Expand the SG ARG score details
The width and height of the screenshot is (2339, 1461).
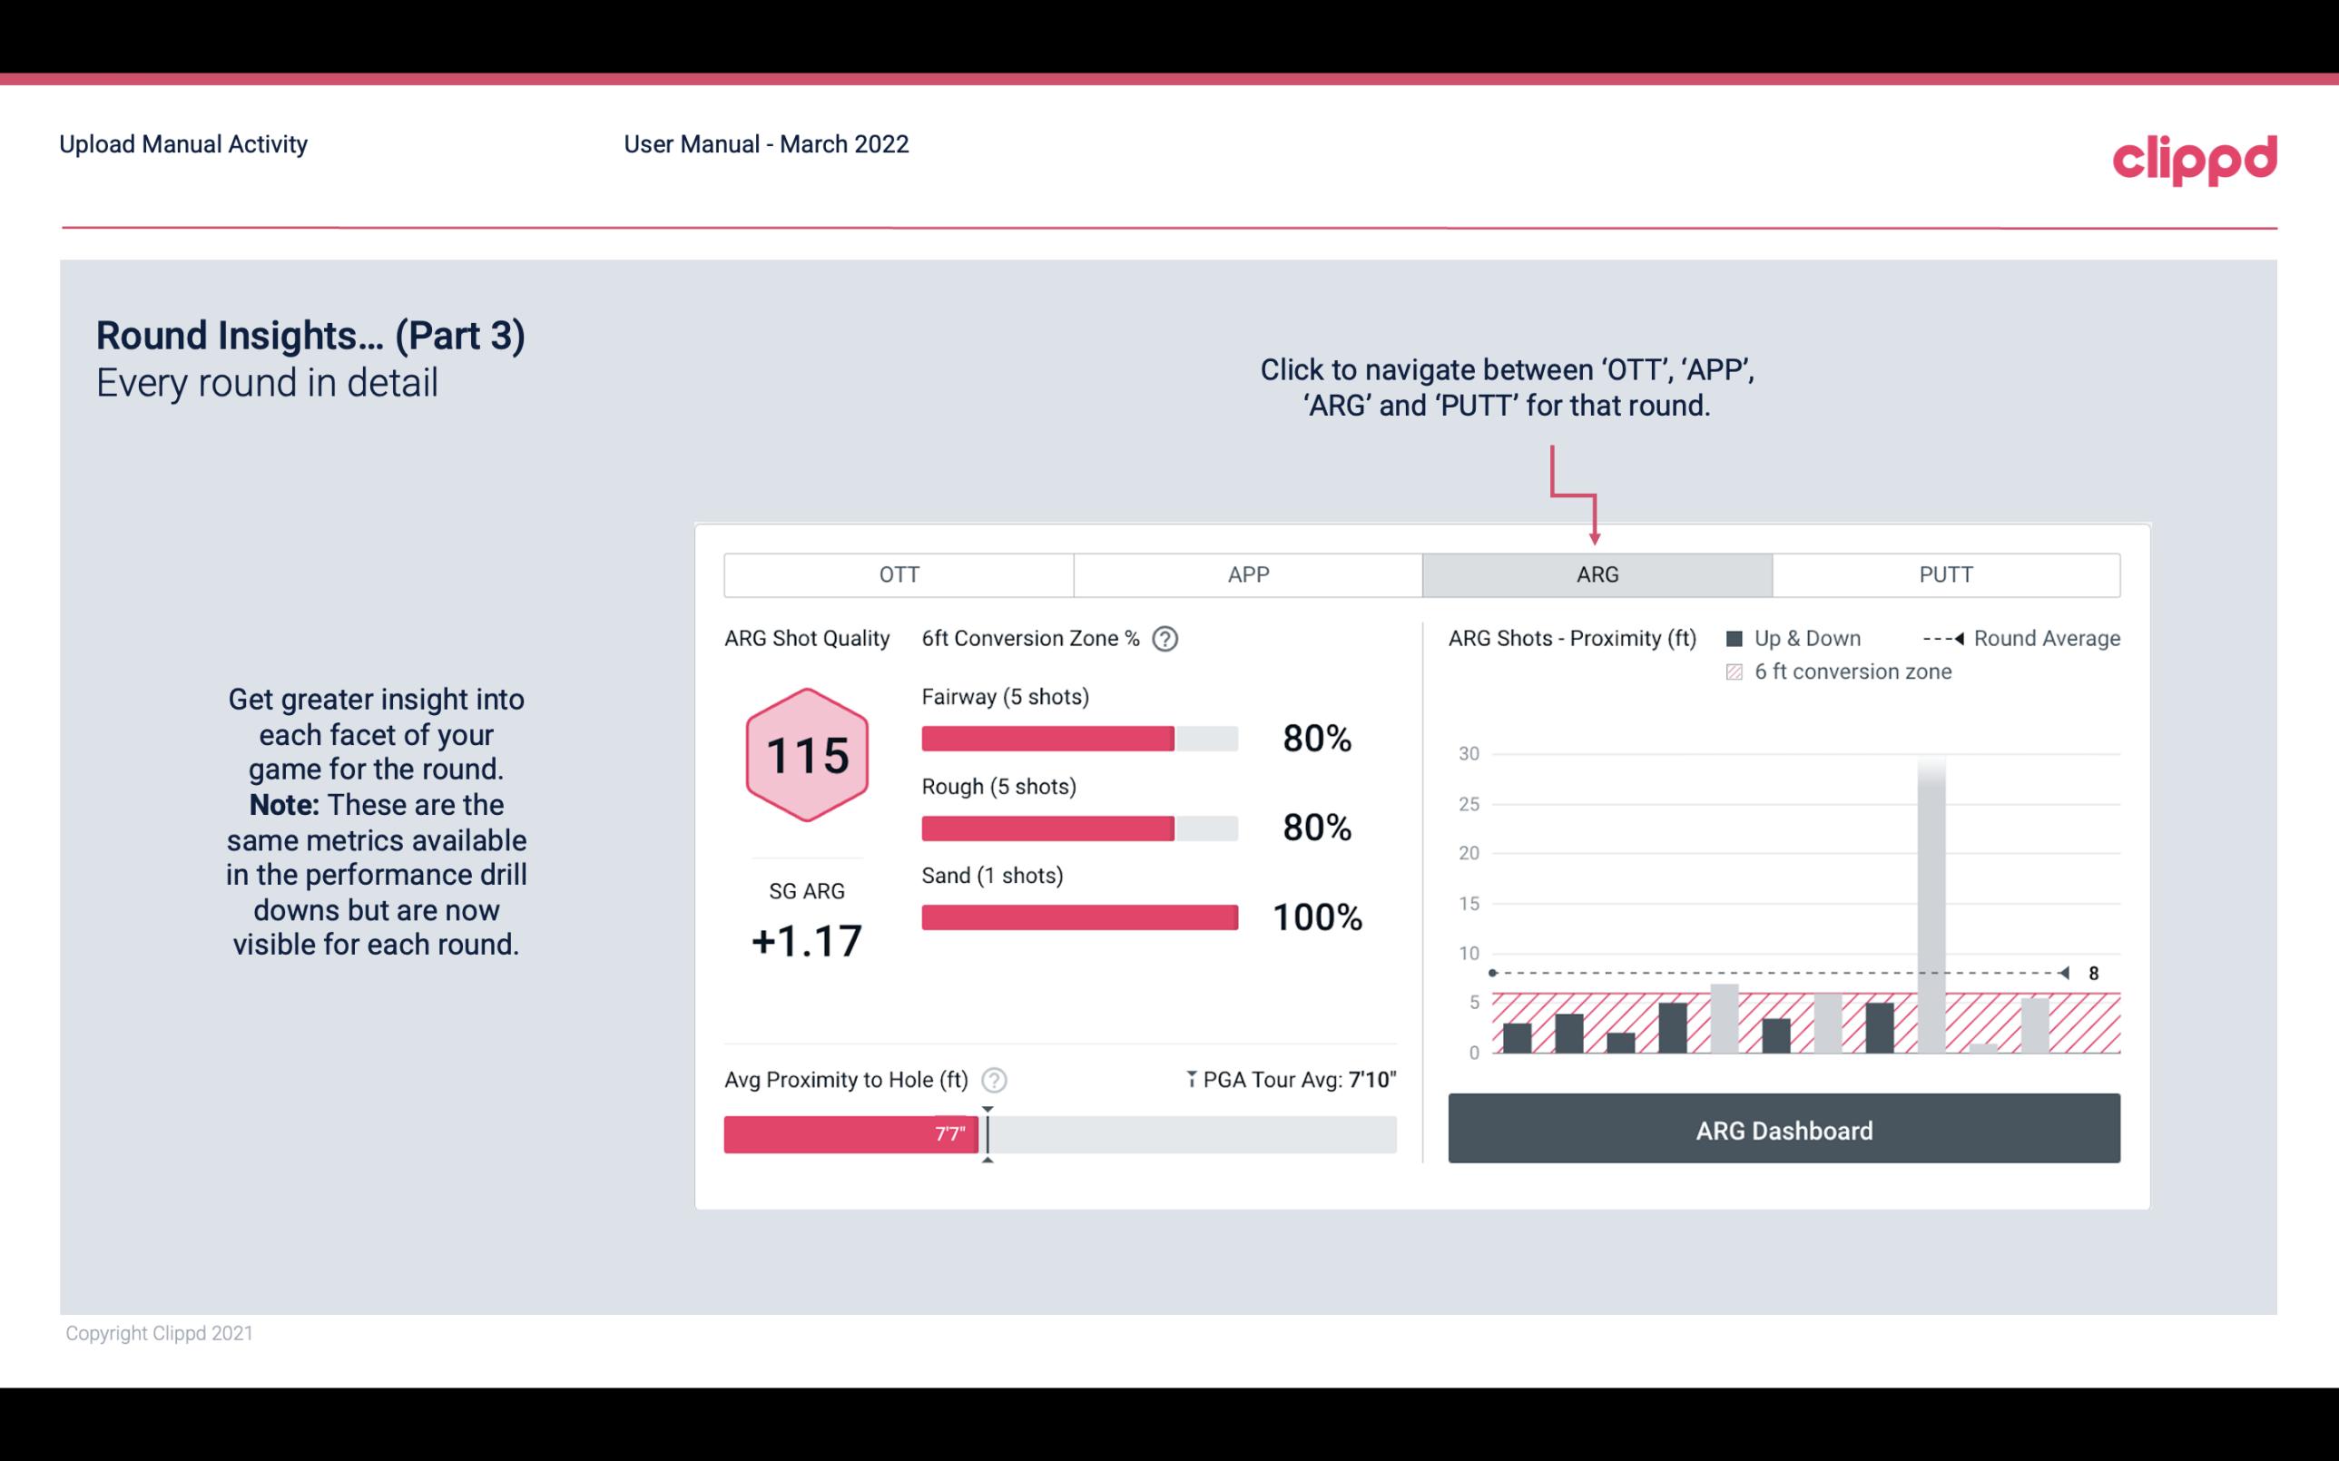tap(808, 922)
